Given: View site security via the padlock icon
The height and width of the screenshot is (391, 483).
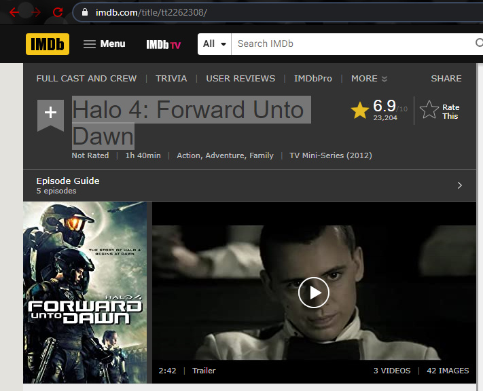Looking at the screenshot, I should 85,12.
